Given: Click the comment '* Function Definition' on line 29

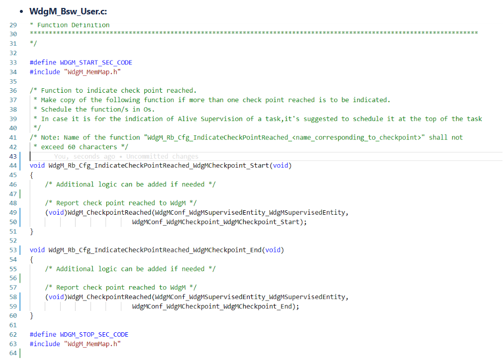Looking at the screenshot, I should click(x=70, y=25).
